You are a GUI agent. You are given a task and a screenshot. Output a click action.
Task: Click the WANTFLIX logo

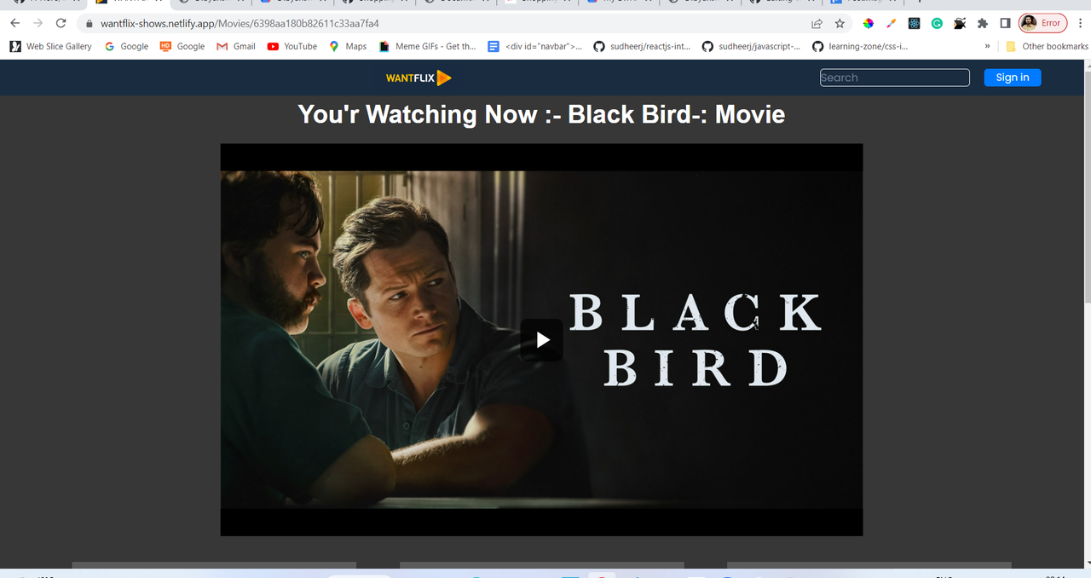point(419,78)
